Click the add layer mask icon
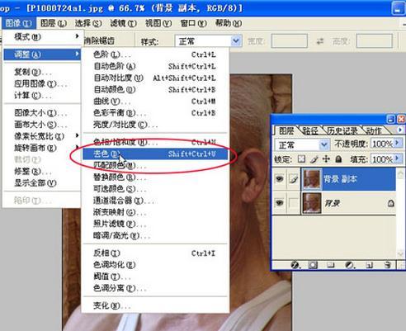Image resolution: width=406 pixels, height=331 pixels. tap(313, 265)
